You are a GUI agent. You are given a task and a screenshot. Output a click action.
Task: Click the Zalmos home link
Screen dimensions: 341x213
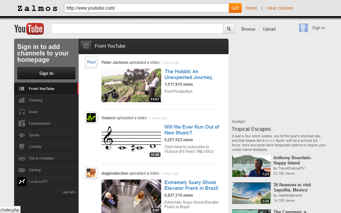click(251, 8)
